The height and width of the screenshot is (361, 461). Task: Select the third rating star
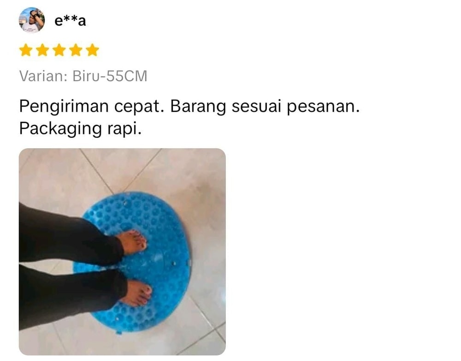pyautogui.click(x=59, y=50)
